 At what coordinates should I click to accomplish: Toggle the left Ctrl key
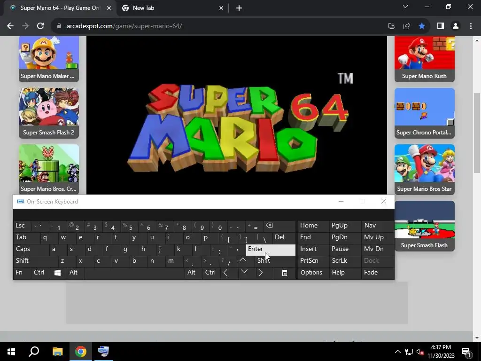40,273
